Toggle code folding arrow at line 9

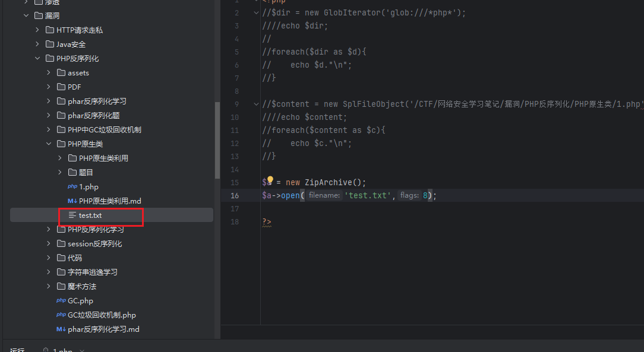256,104
